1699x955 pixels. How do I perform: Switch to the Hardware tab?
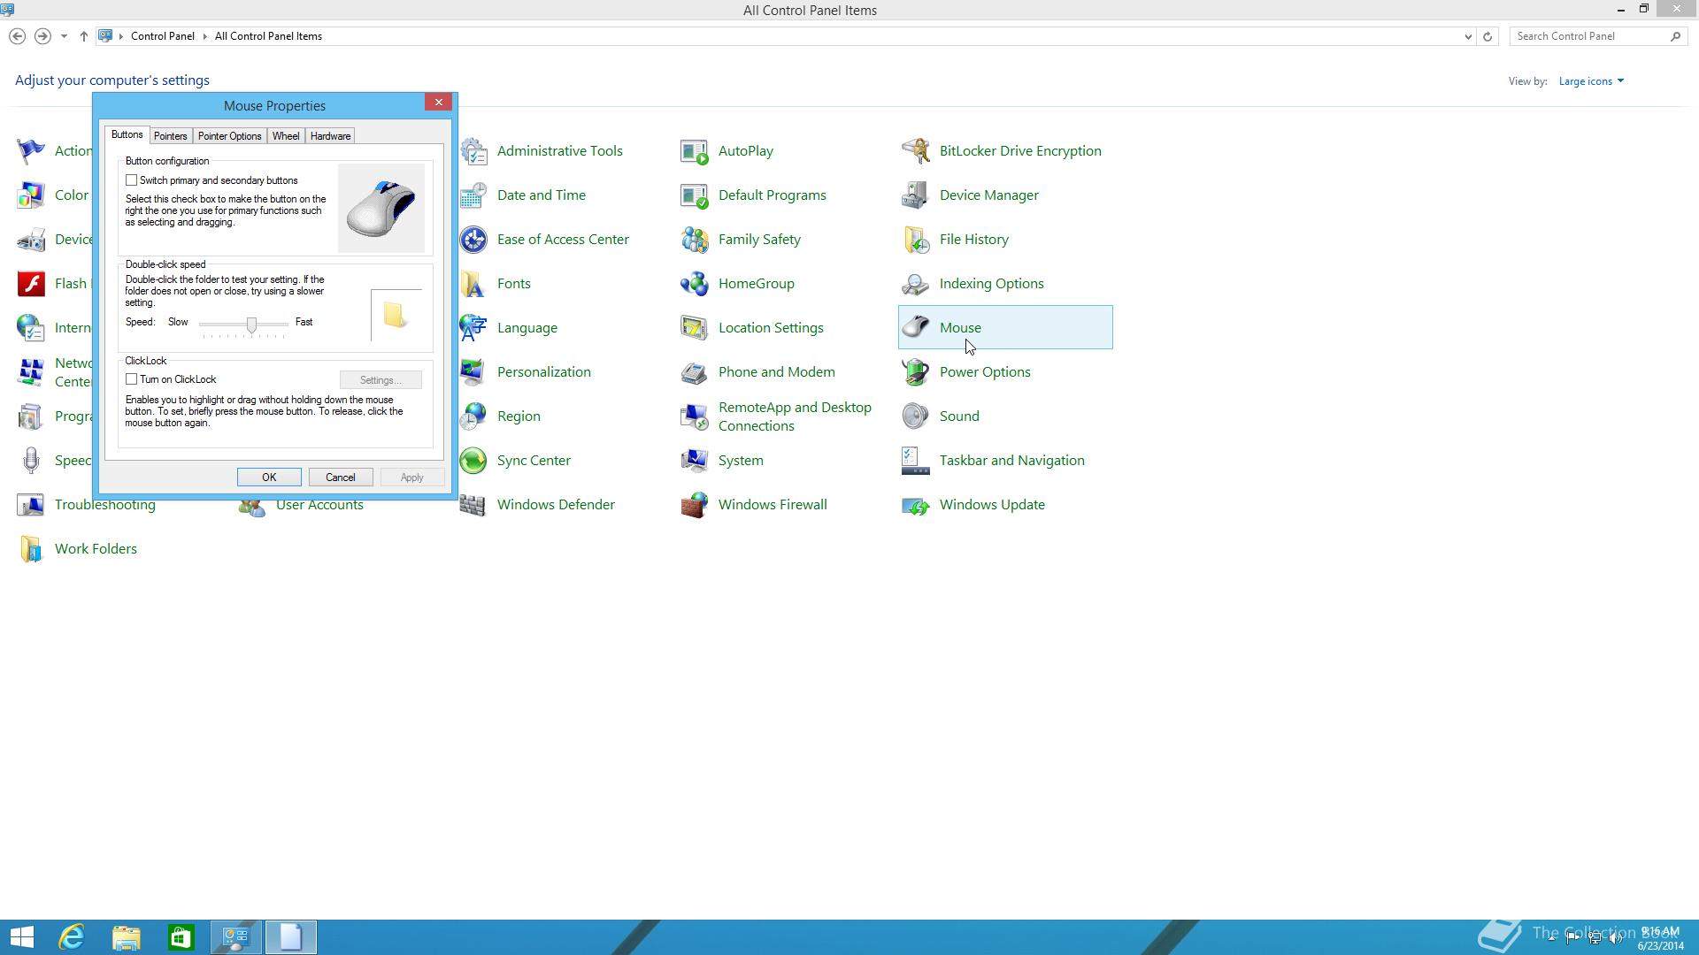(330, 136)
